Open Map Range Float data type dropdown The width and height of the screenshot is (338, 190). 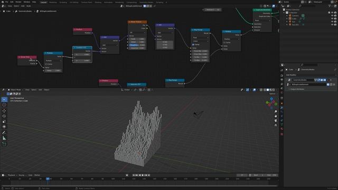(200, 37)
